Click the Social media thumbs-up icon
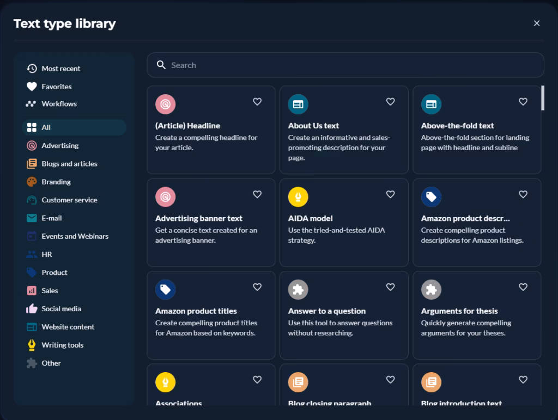 32,308
